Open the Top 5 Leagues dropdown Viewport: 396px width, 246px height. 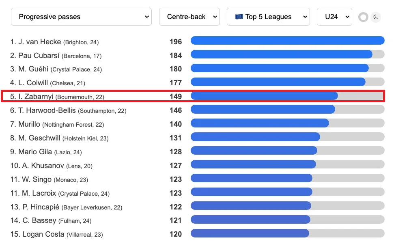click(268, 17)
